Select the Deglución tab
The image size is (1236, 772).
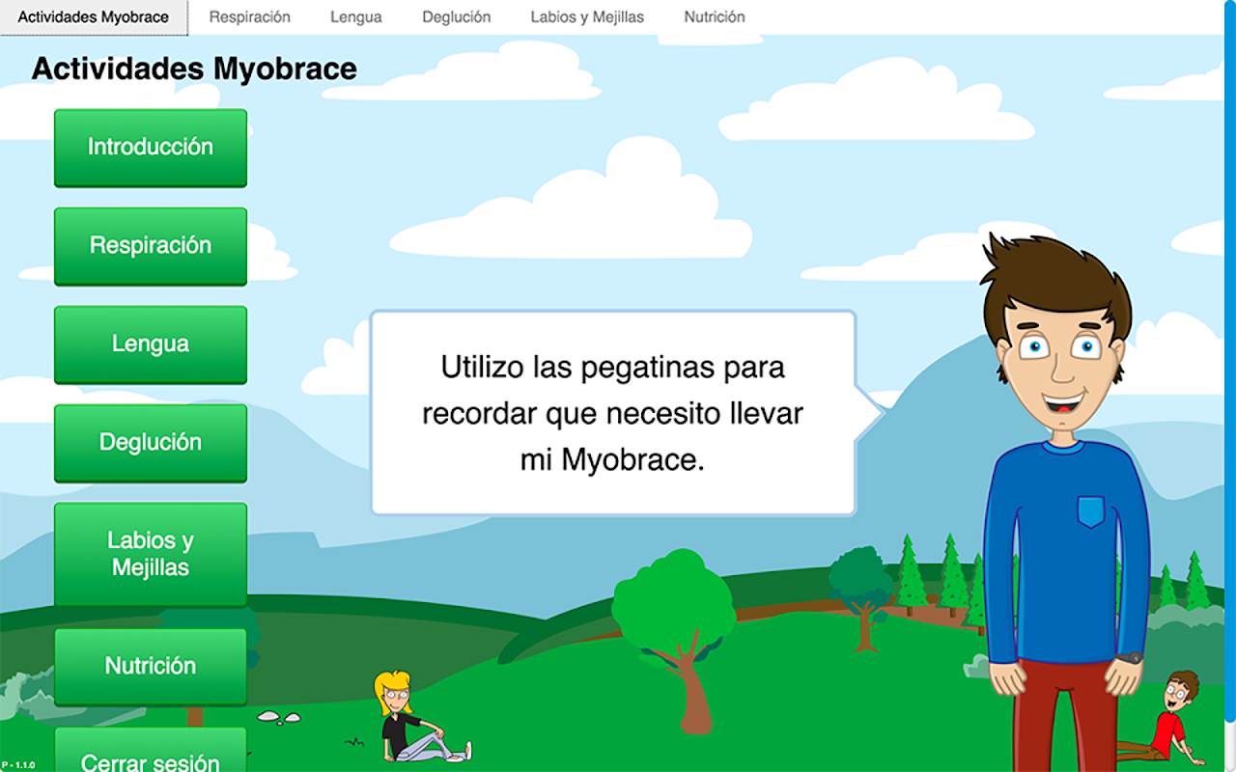(456, 17)
